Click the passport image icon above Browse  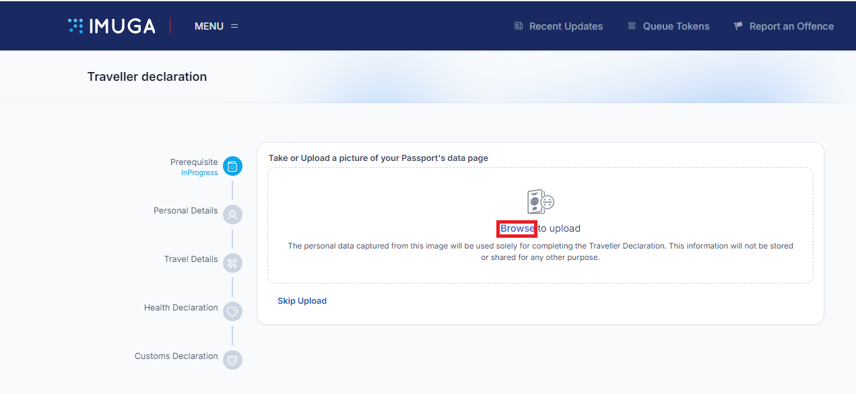click(540, 201)
